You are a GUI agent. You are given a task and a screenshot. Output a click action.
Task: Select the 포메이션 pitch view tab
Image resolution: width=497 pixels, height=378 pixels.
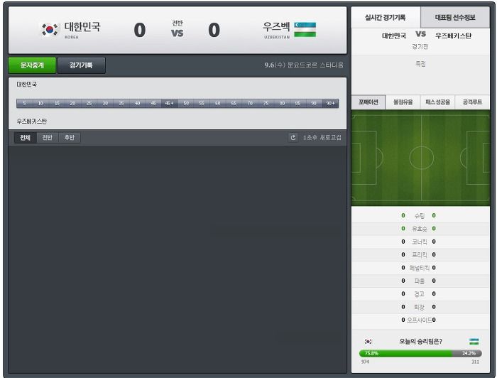(x=368, y=102)
